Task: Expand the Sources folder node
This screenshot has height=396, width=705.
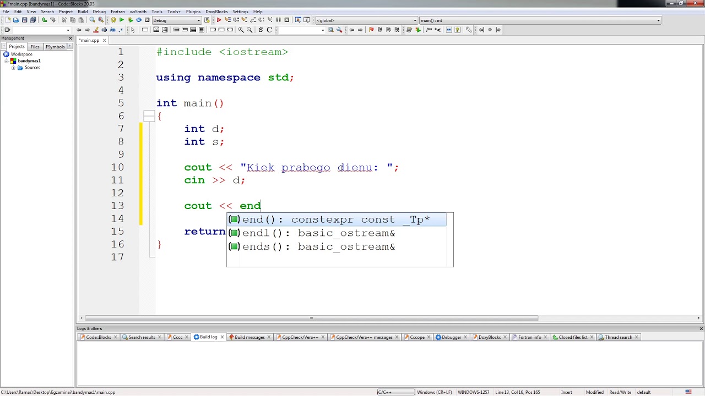Action: click(x=13, y=68)
